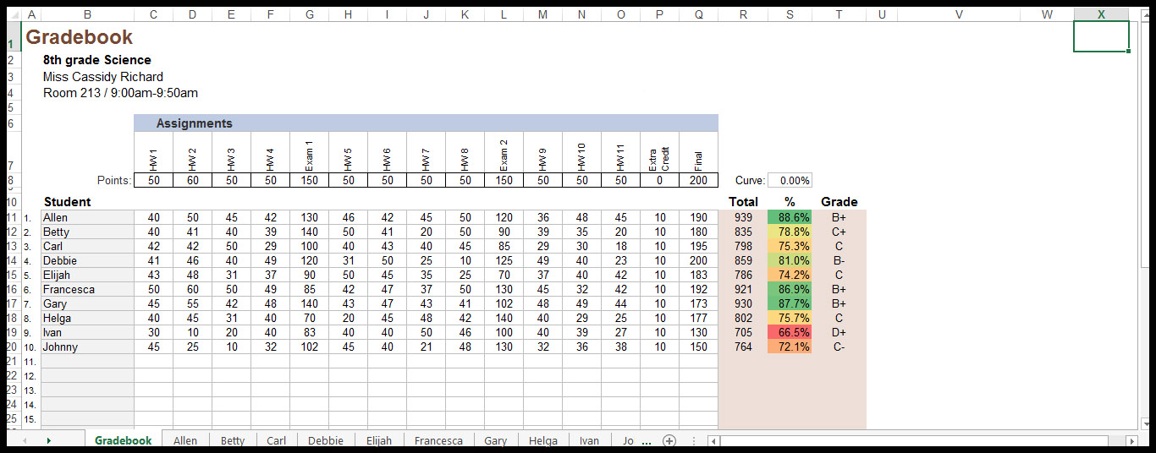This screenshot has height=453, width=1156.
Task: Click the New Sheet plus icon
Action: coord(669,440)
